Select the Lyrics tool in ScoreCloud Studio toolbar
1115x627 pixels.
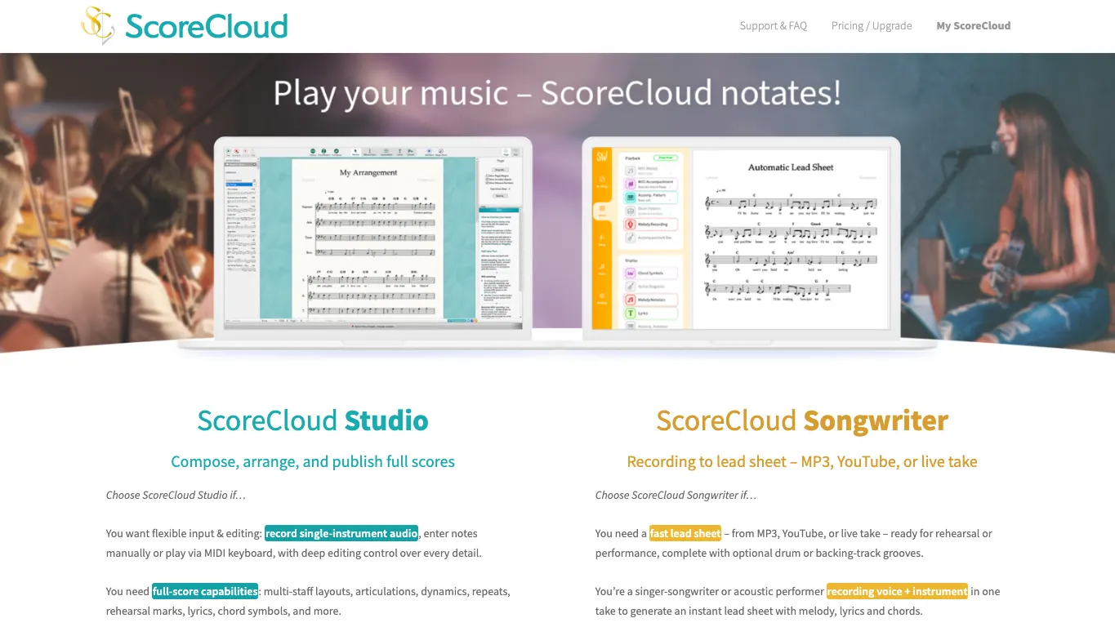pyautogui.click(x=399, y=152)
